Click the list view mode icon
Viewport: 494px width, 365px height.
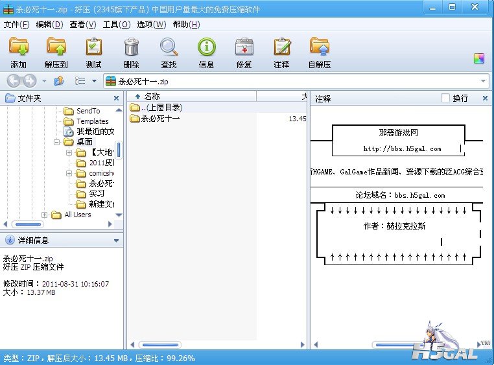click(80, 81)
